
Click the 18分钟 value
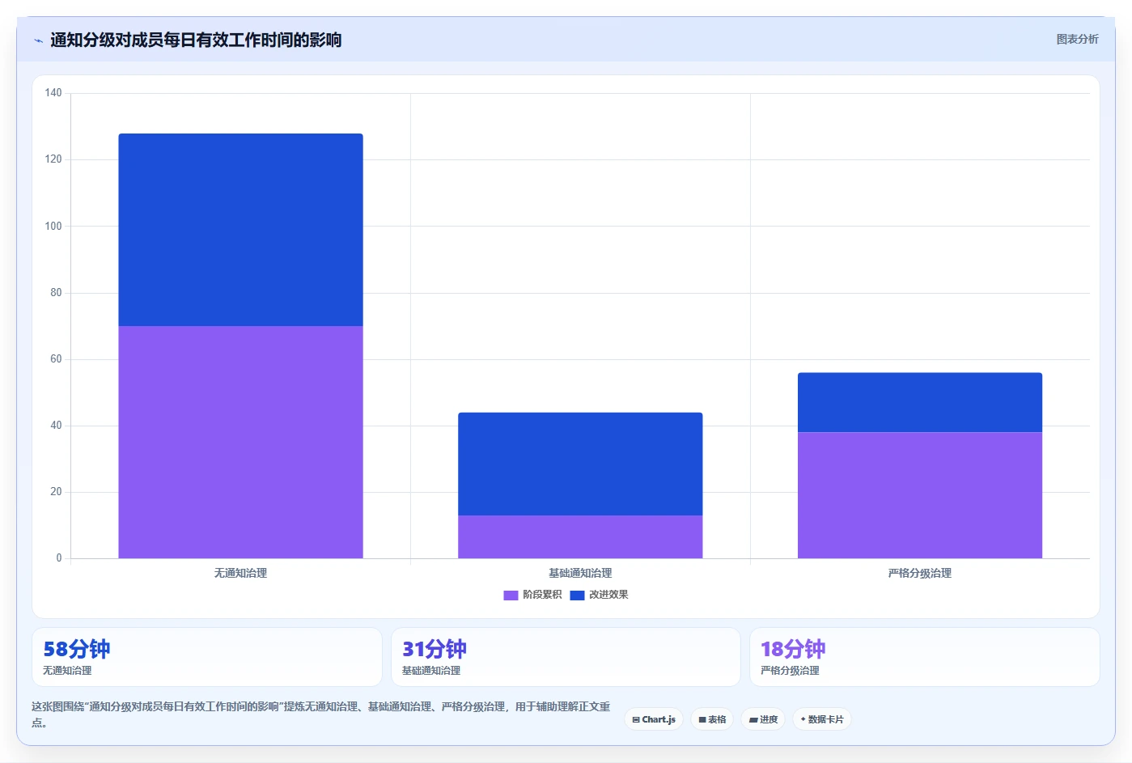tap(793, 649)
